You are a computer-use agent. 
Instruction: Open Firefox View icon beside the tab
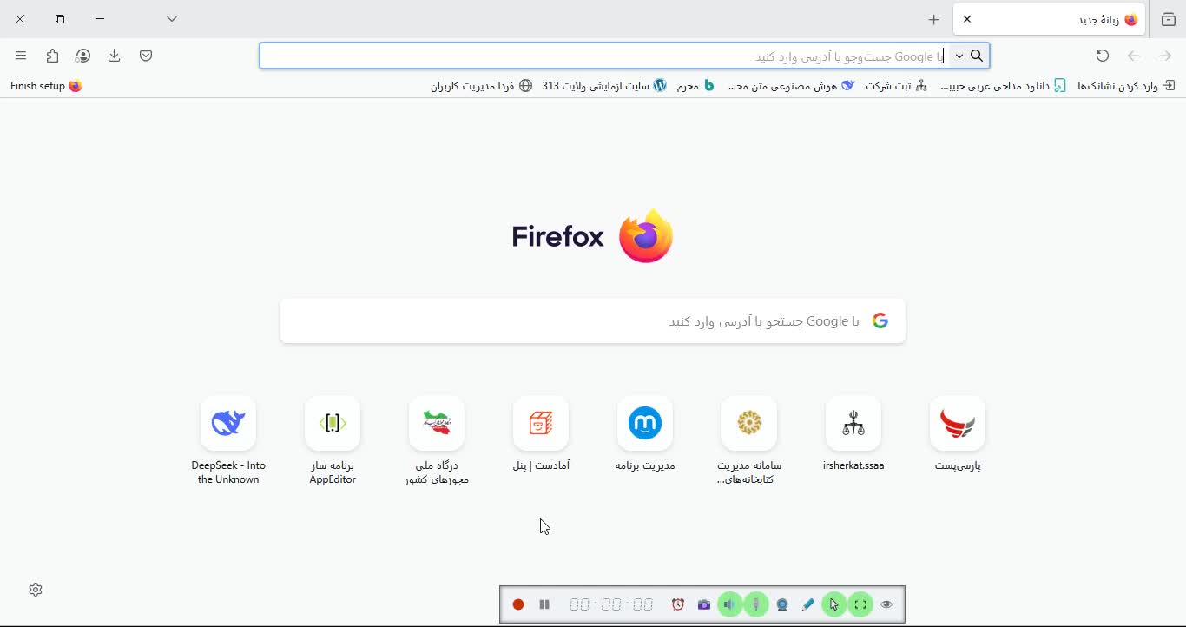pos(1169,19)
